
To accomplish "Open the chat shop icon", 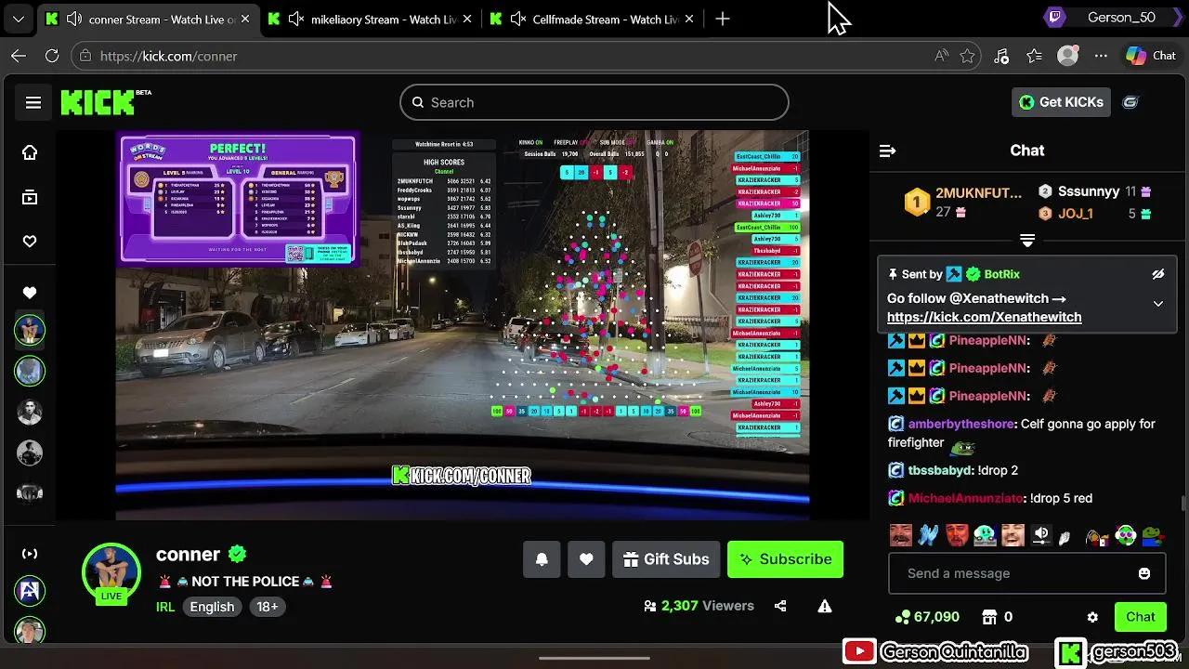I will [x=989, y=617].
